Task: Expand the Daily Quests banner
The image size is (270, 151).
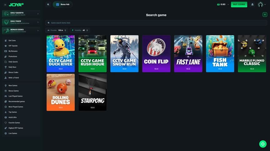Action: [x=21, y=14]
